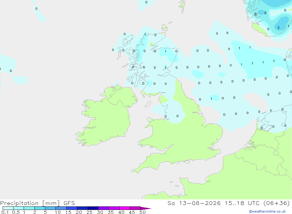The height and width of the screenshot is (214, 292).
Task: Click the legend scale label '50'
Action: [142, 212]
